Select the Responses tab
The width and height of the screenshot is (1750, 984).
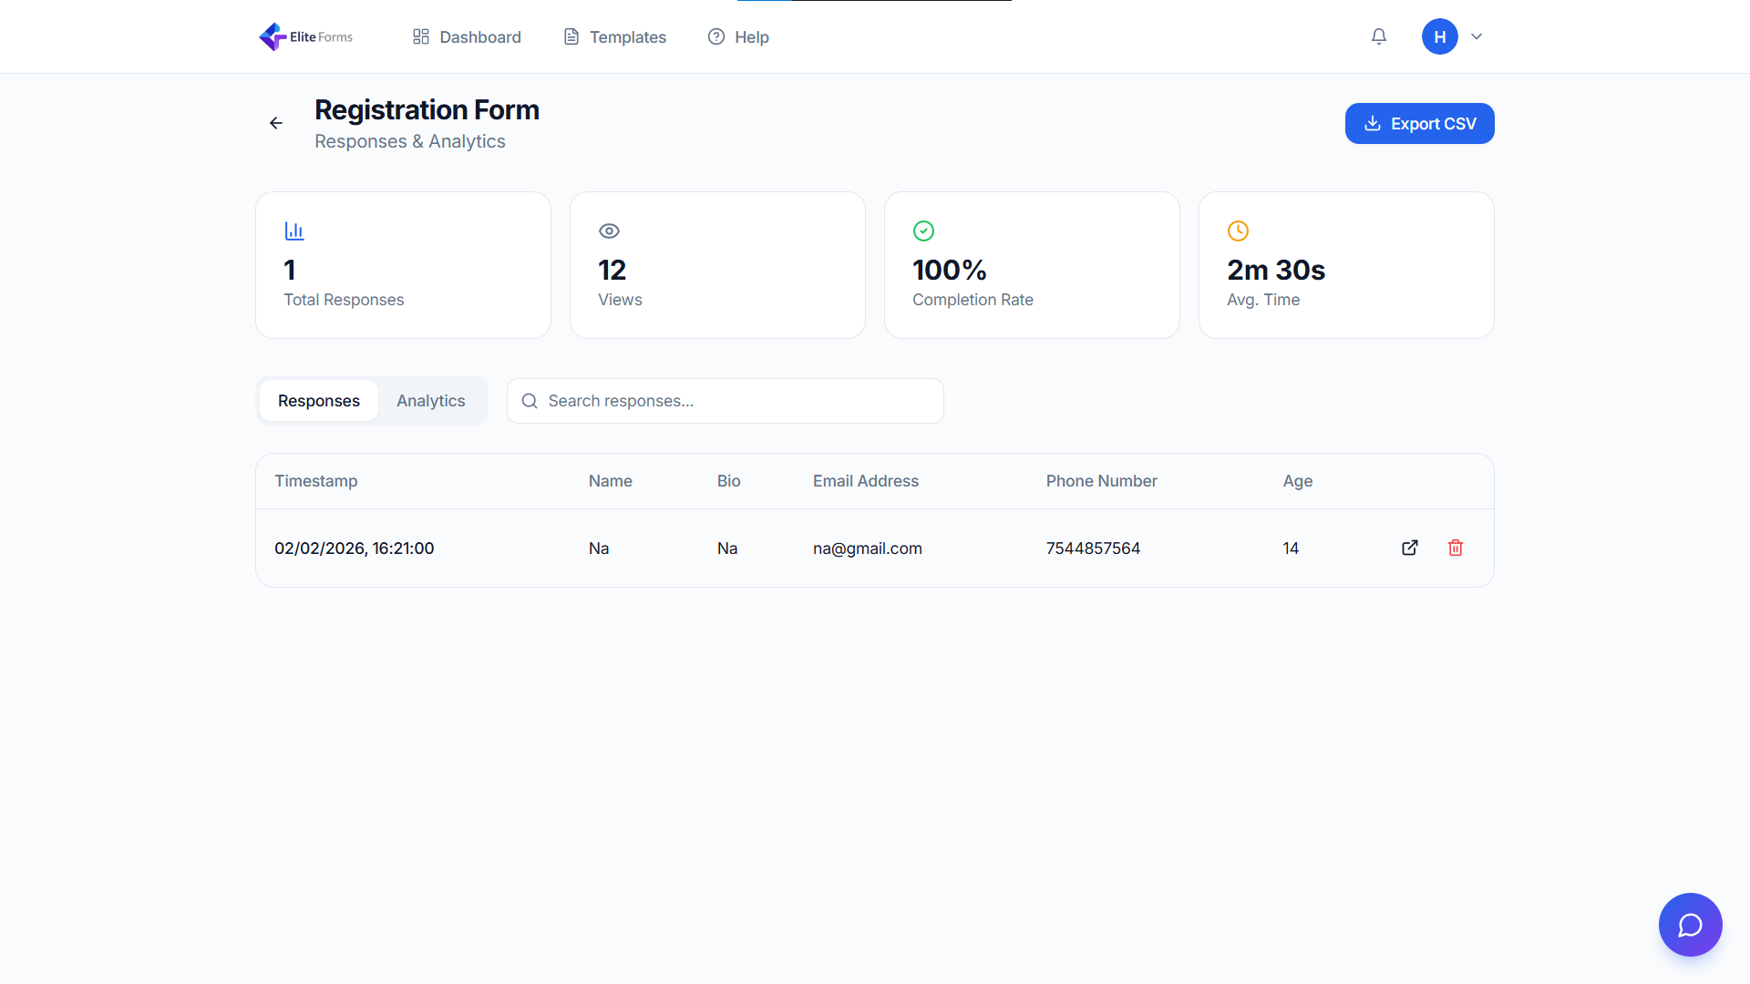[318, 400]
